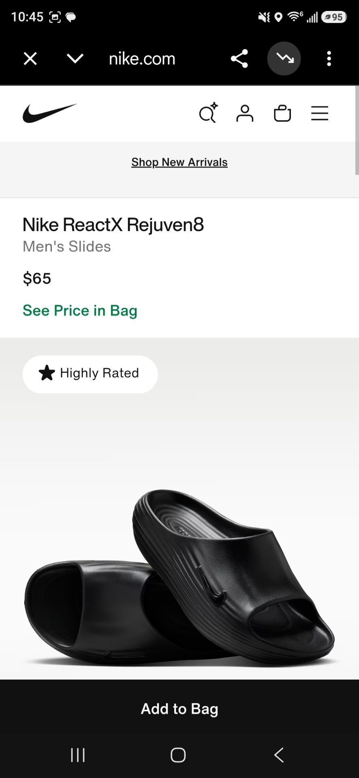Tap the See Price in Bag link
The width and height of the screenshot is (359, 778).
(x=80, y=310)
